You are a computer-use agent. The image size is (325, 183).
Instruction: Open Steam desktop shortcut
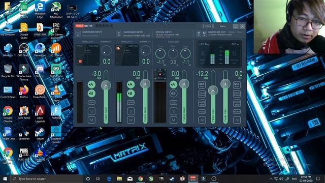click(40, 133)
